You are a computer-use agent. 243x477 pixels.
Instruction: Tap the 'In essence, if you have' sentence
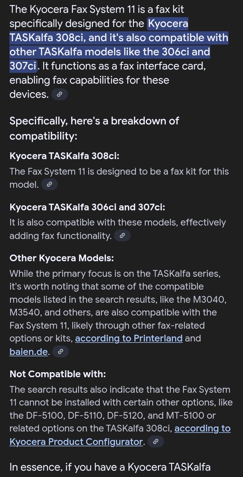(110, 467)
